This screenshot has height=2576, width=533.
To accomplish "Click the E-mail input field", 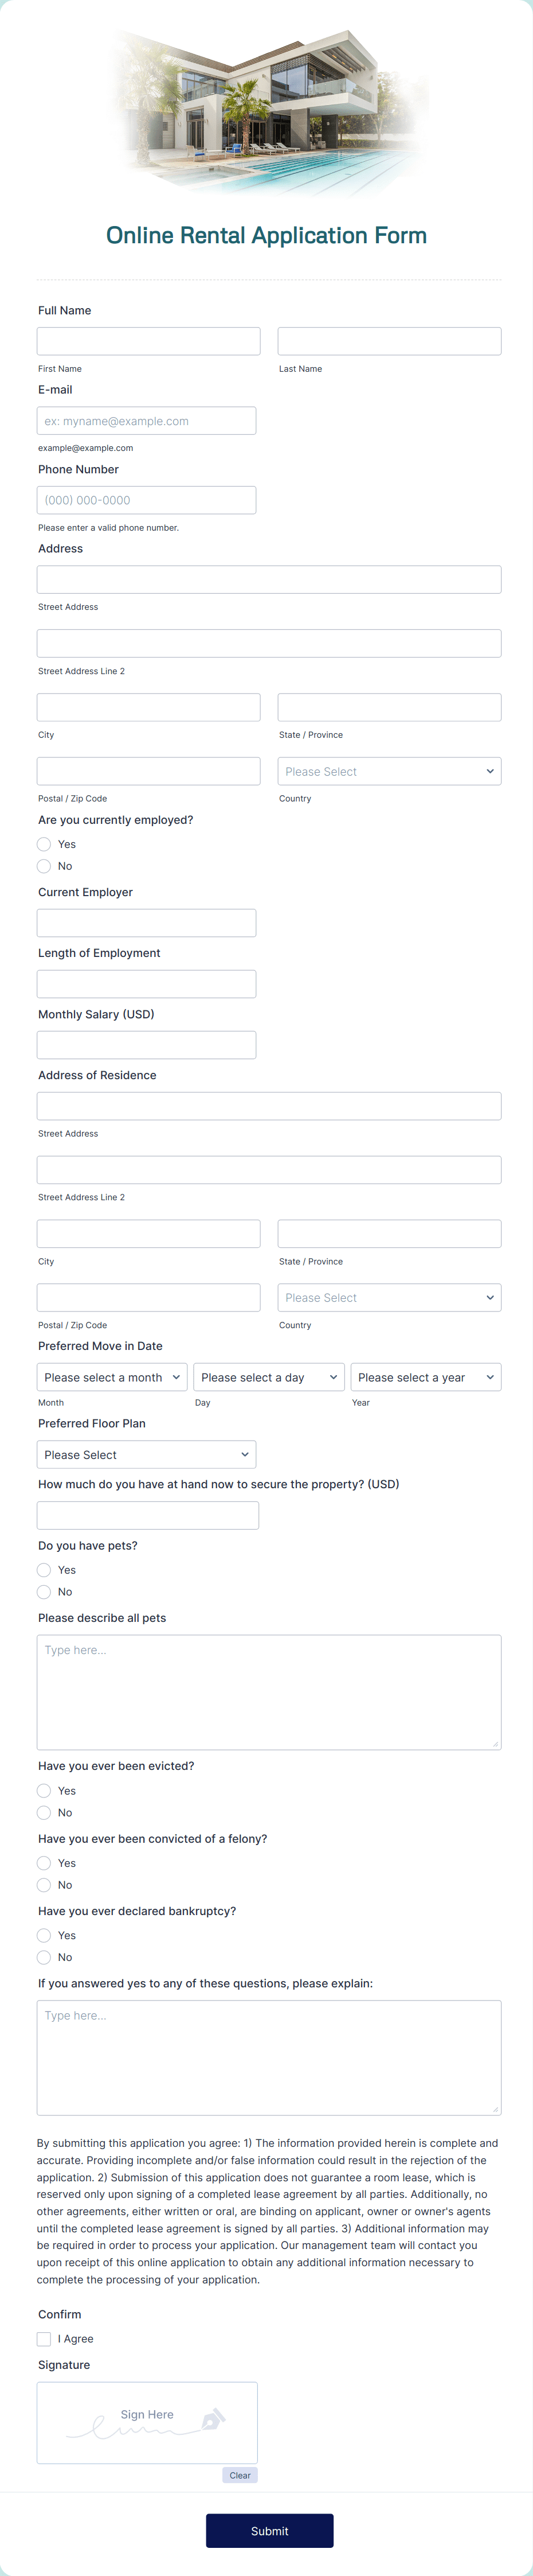I will [147, 420].
